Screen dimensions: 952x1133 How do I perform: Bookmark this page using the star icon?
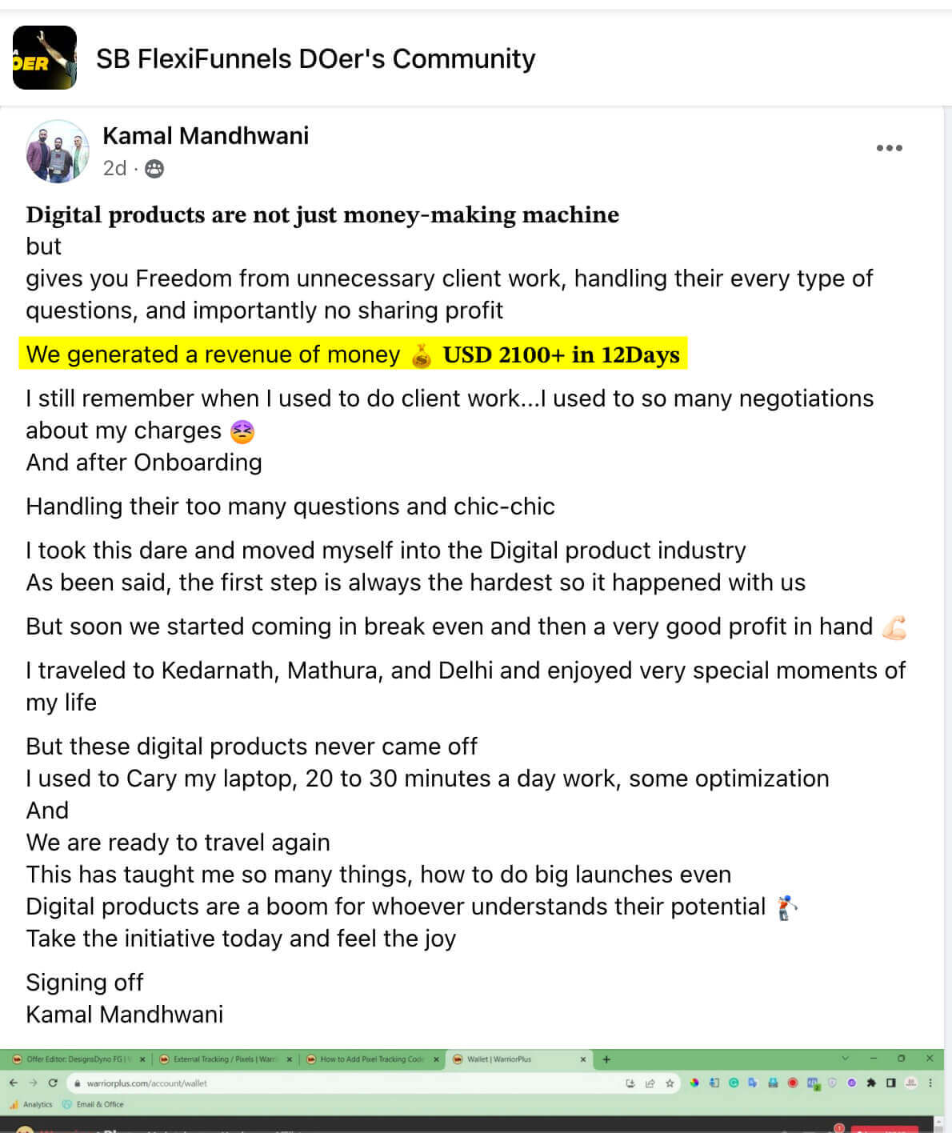(x=670, y=1083)
